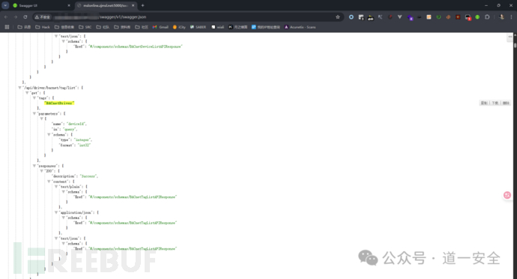
Task: Collapse the "responses" object node
Action: click(x=34, y=166)
